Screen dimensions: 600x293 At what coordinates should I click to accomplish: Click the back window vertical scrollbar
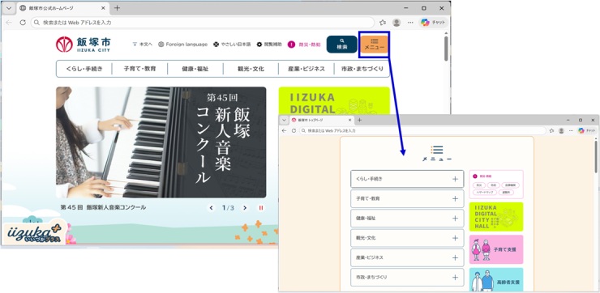(446, 48)
